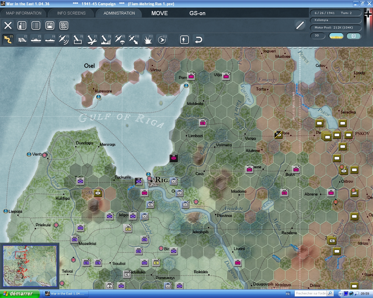Image resolution: width=373 pixels, height=298 pixels.
Task: Click the Ventspils port anchor icon
Action: (29, 154)
